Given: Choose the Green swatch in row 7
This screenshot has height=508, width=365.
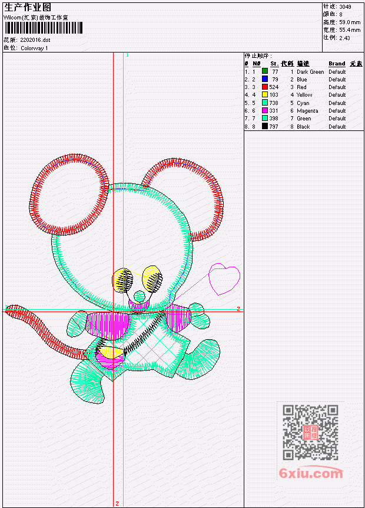Looking at the screenshot, I should [x=265, y=118].
